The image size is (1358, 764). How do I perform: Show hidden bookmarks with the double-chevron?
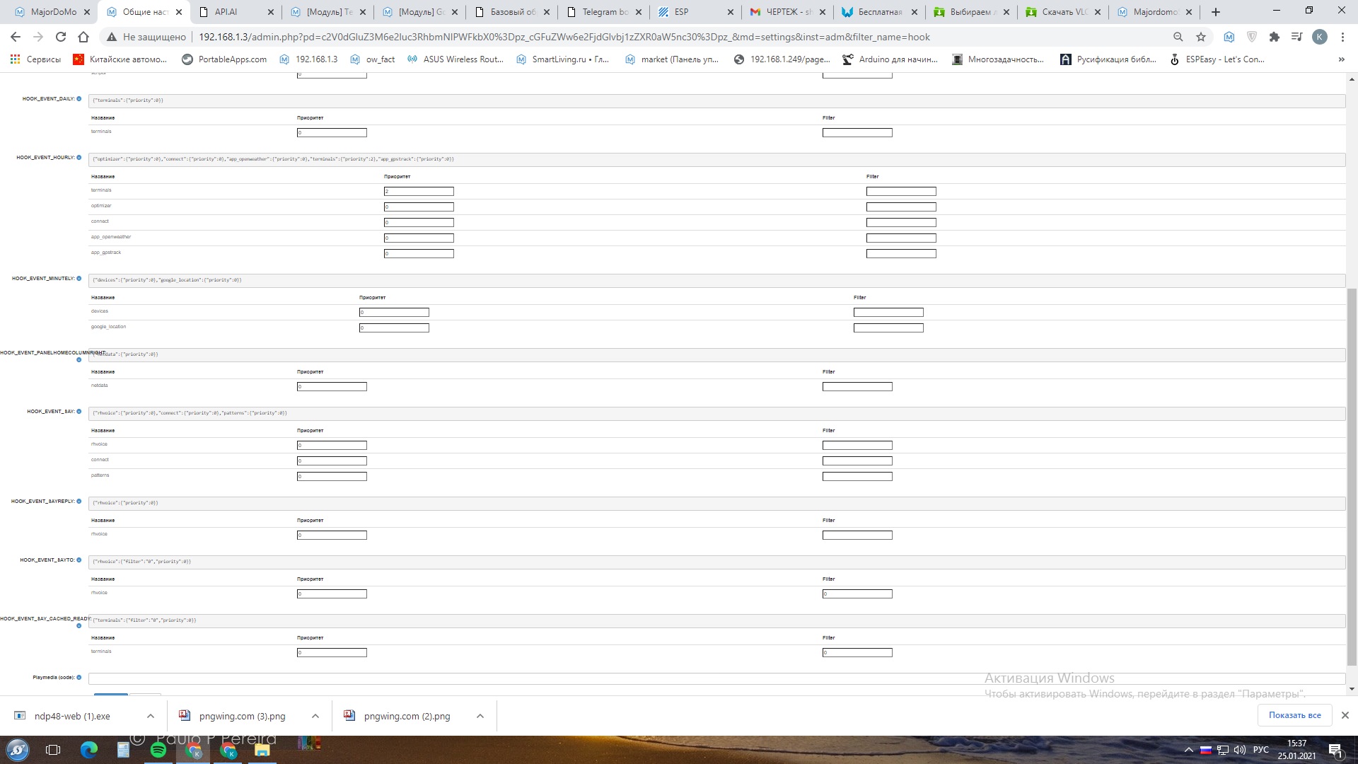(x=1341, y=59)
